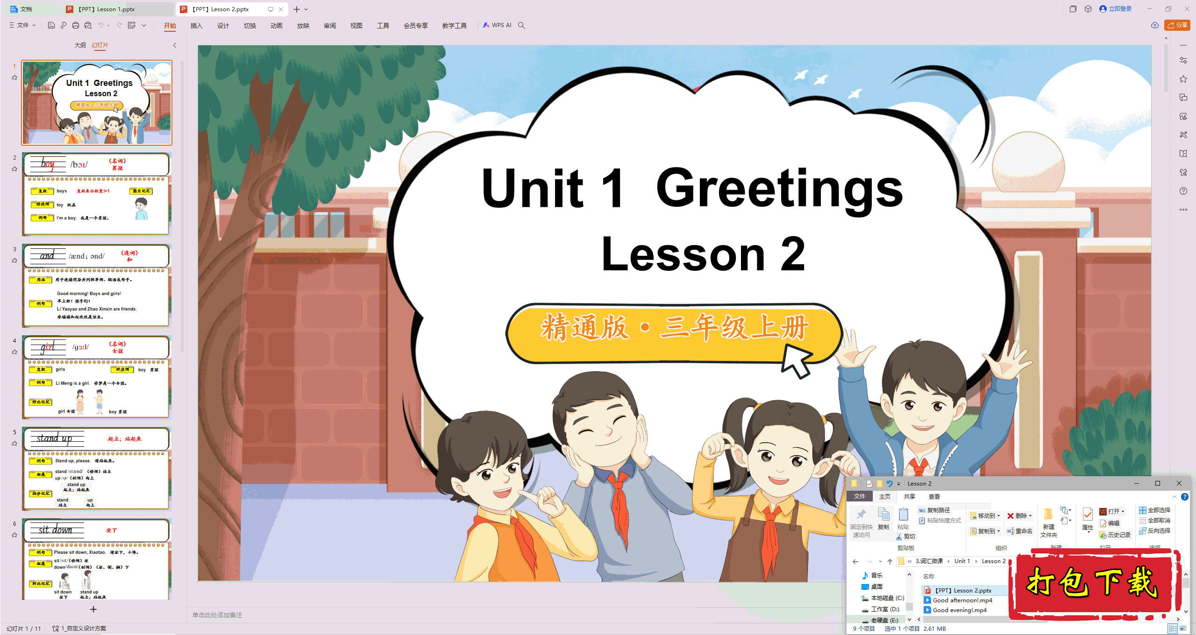Click the Save icon in WPS toolbar
1196x635 pixels.
(51, 25)
